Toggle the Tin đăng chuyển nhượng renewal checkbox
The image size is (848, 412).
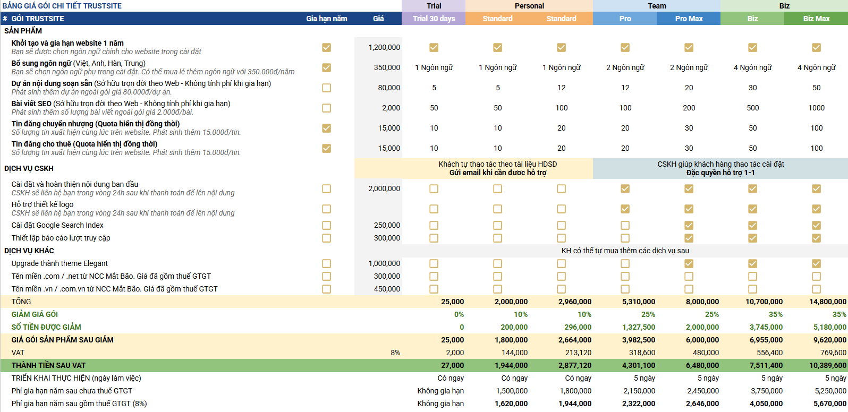[x=326, y=128]
